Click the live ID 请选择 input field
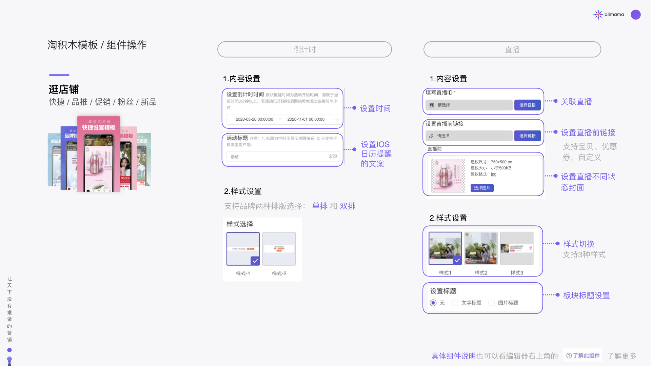Viewport: 651px width, 366px height. tap(469, 105)
